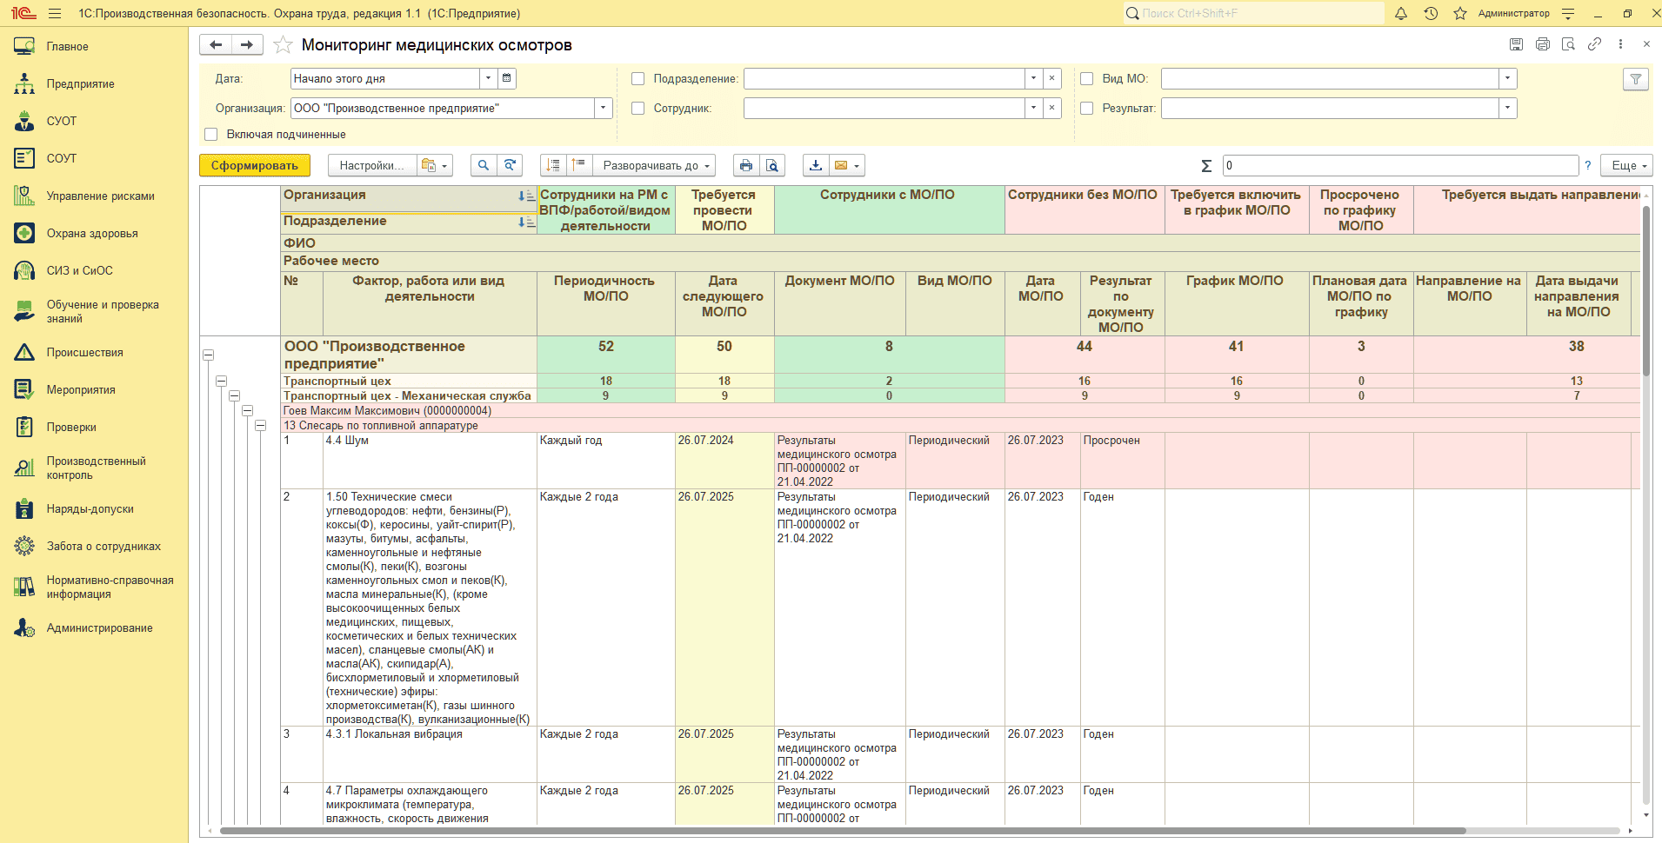Clear the Сотрудник field with X
Image resolution: width=1662 pixels, height=843 pixels.
[x=1051, y=108]
